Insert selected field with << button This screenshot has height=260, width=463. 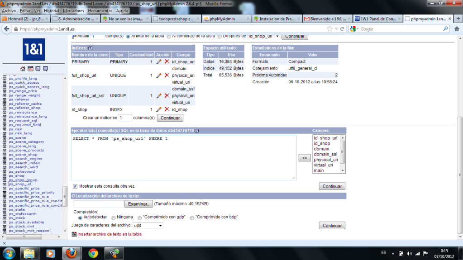305,158
